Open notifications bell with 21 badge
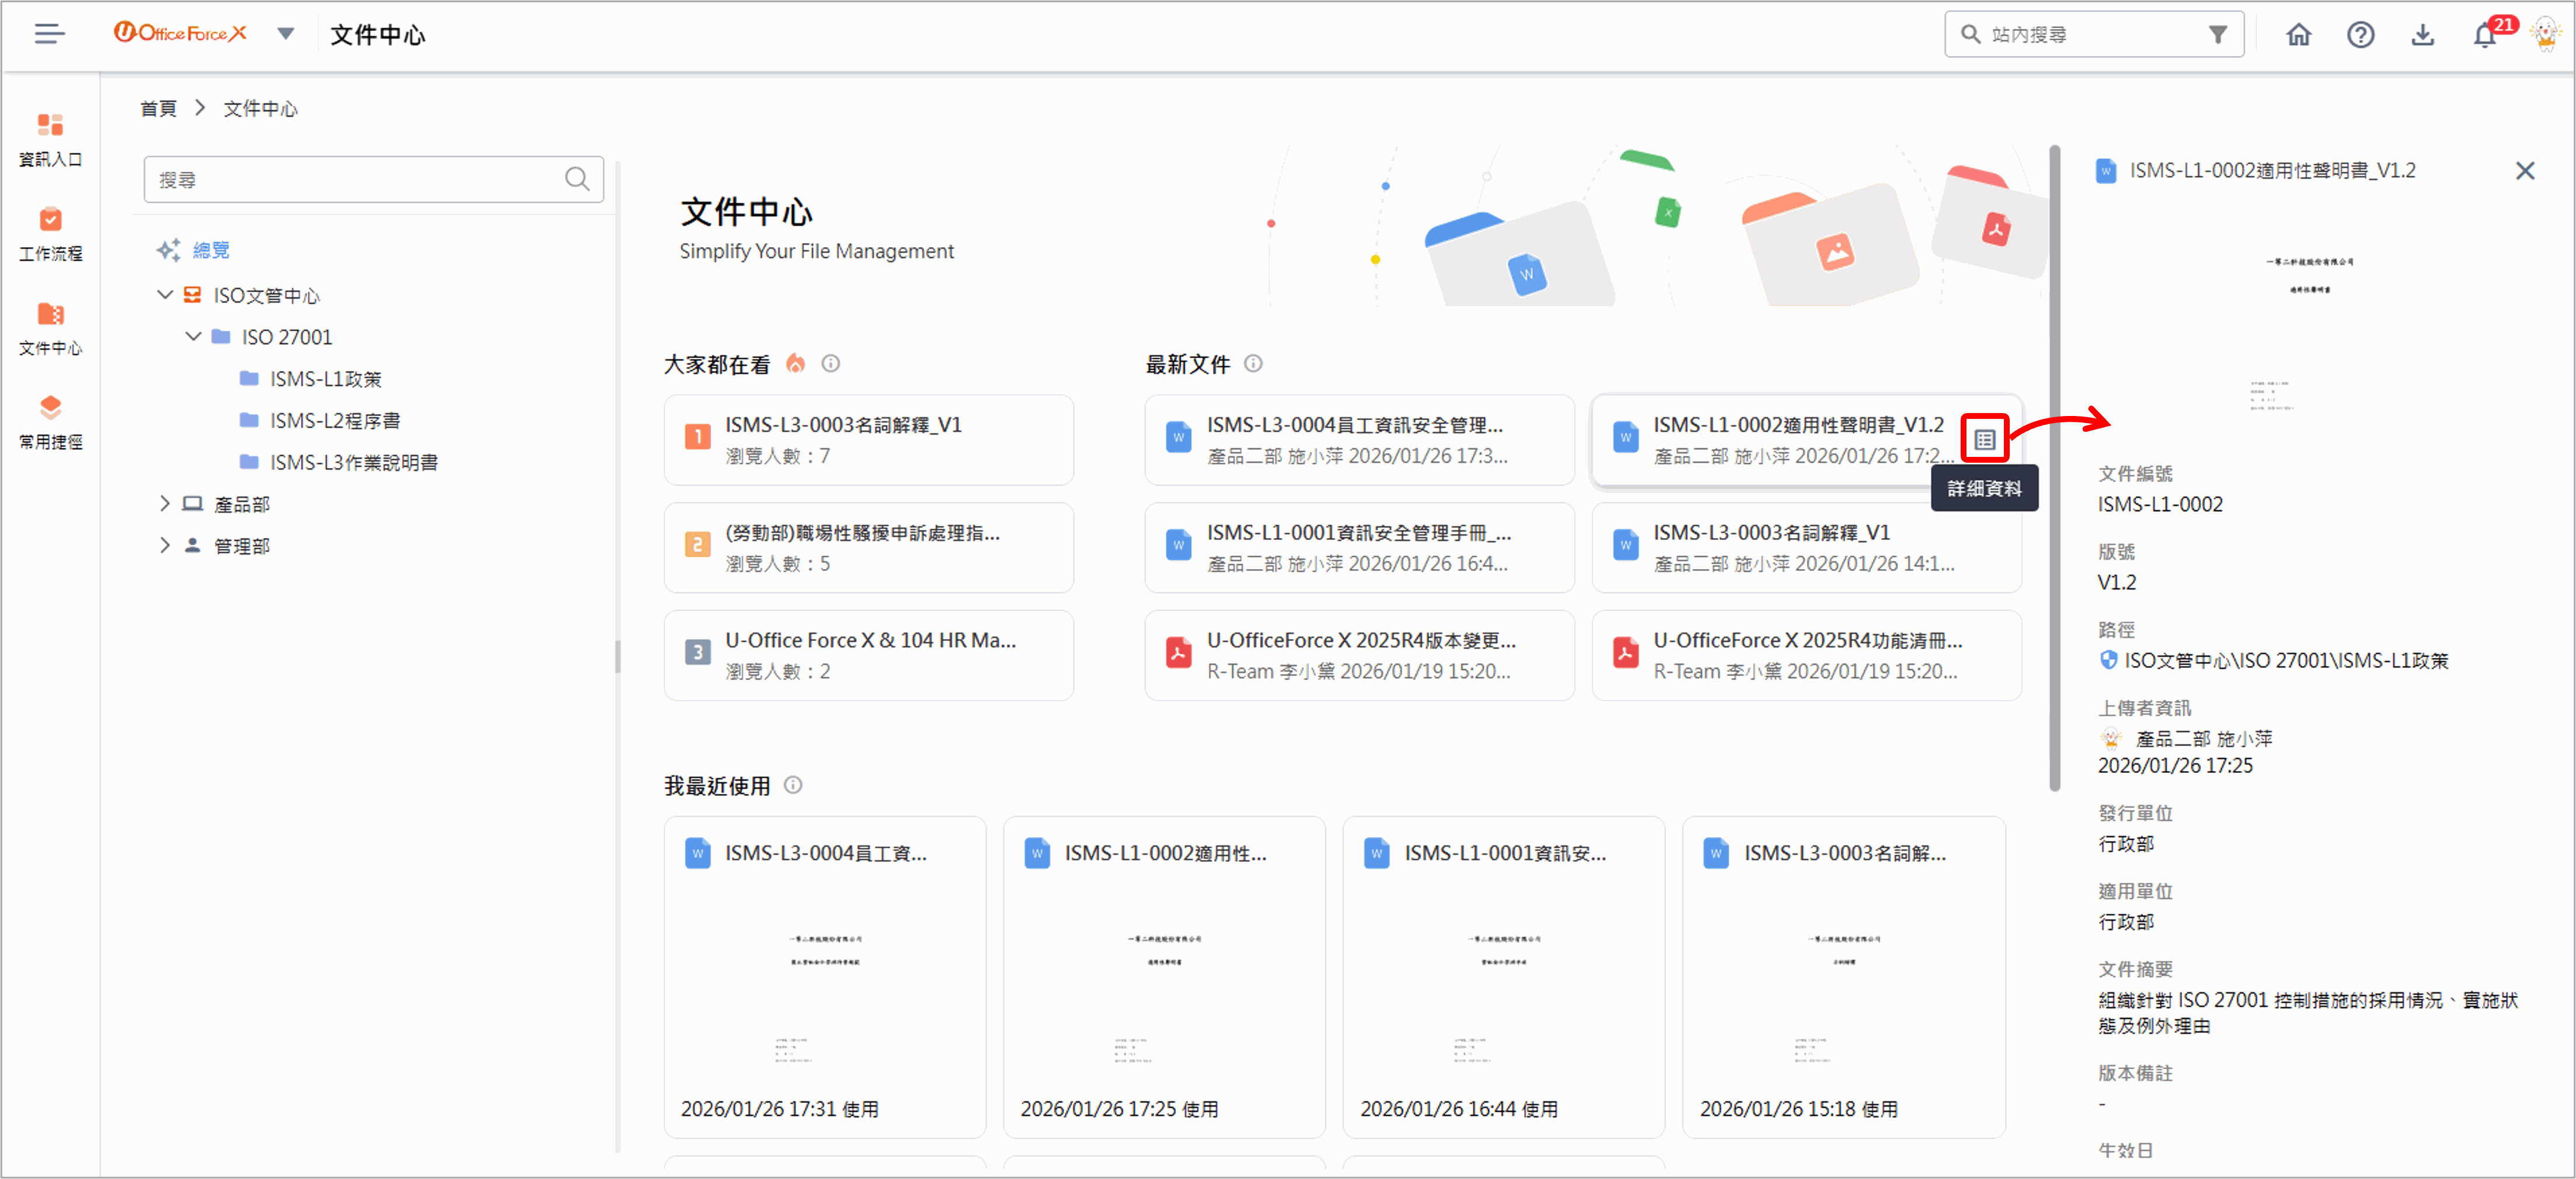2576x1179 pixels. [2484, 35]
